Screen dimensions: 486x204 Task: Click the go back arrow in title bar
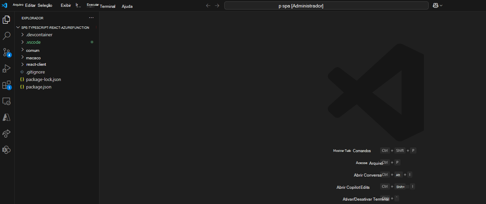[208, 5]
